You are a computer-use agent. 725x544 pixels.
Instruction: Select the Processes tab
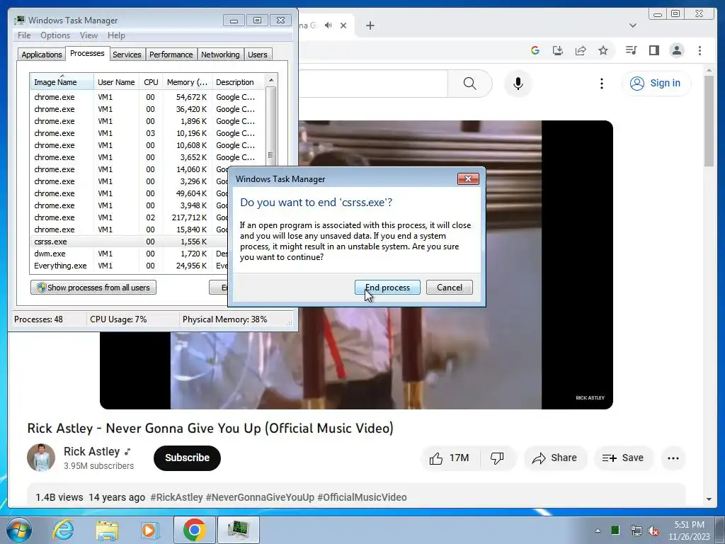(x=87, y=53)
